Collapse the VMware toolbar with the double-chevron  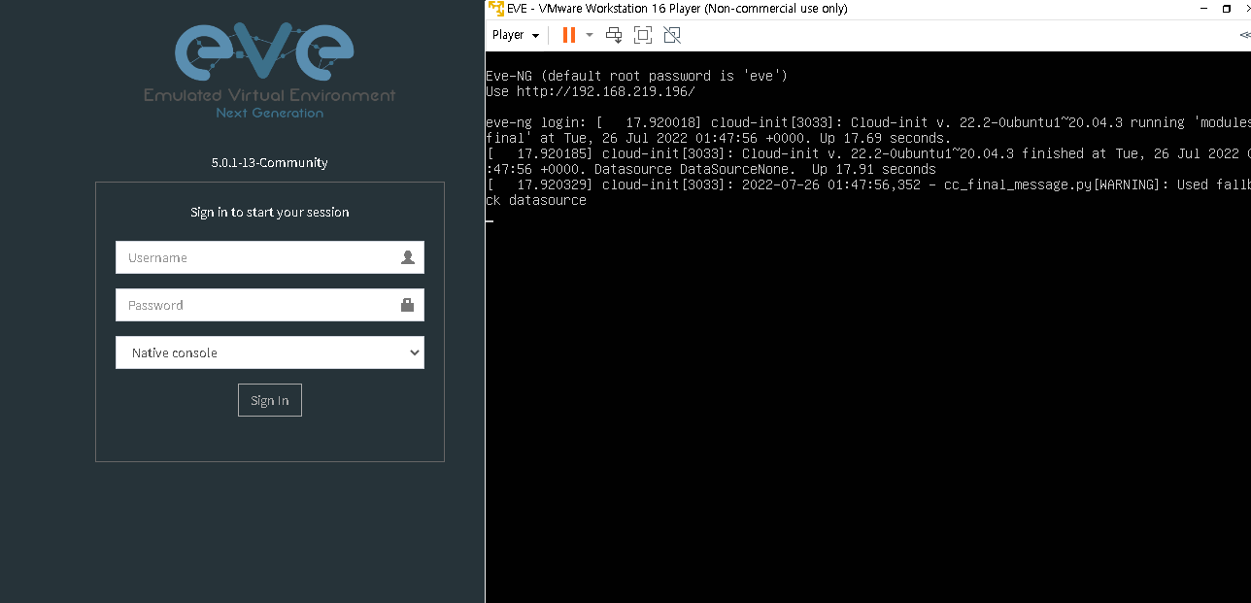1245,35
